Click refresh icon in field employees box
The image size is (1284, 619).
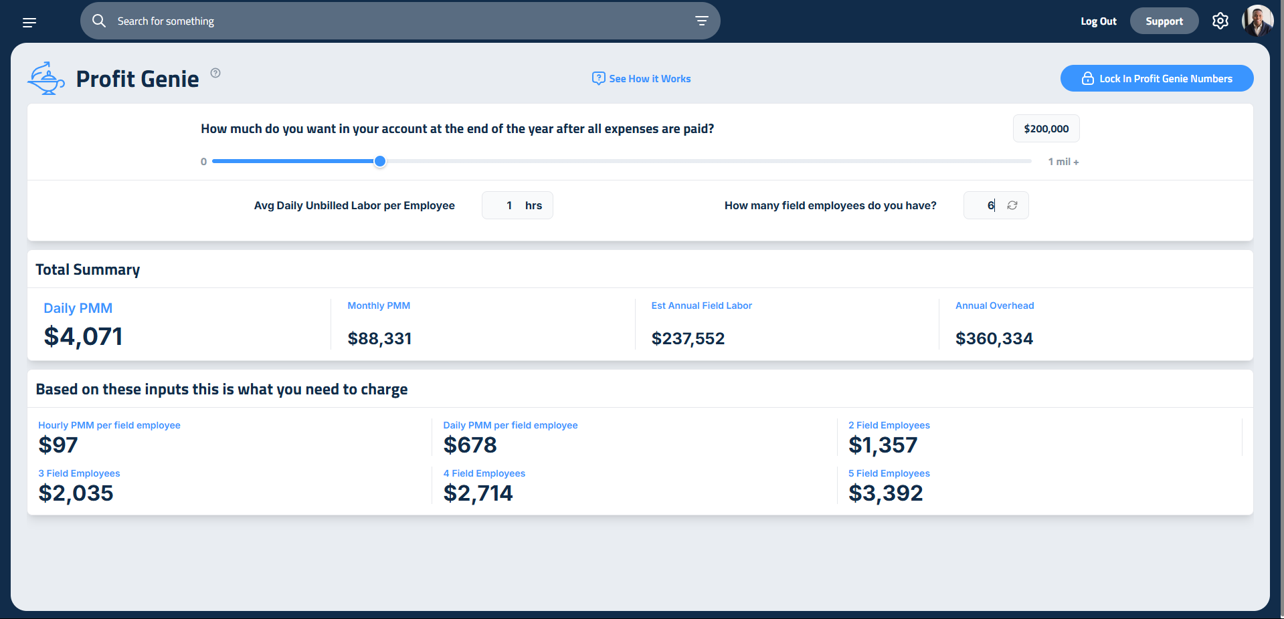click(1012, 205)
